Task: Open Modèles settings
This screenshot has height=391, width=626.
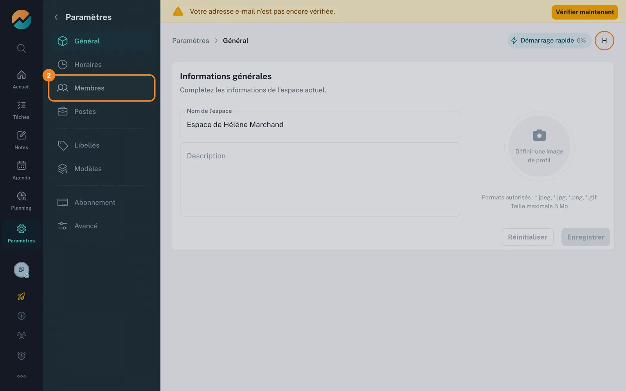Action: point(101,169)
